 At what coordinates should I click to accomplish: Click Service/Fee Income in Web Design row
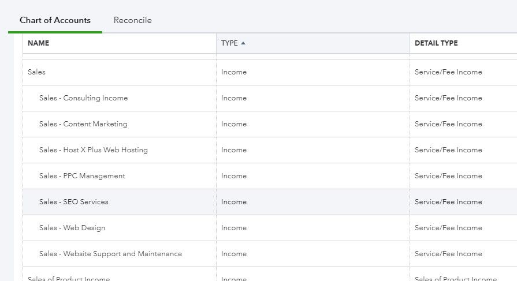pyautogui.click(x=448, y=228)
